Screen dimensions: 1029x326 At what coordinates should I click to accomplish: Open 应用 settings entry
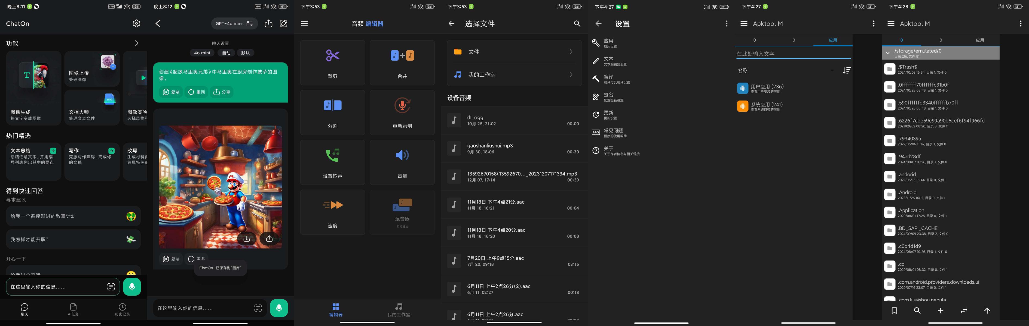coord(661,43)
